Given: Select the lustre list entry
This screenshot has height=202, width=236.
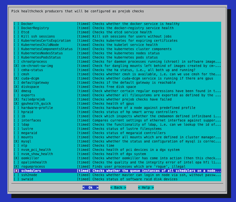Looking at the screenshot, I should point(27,129).
